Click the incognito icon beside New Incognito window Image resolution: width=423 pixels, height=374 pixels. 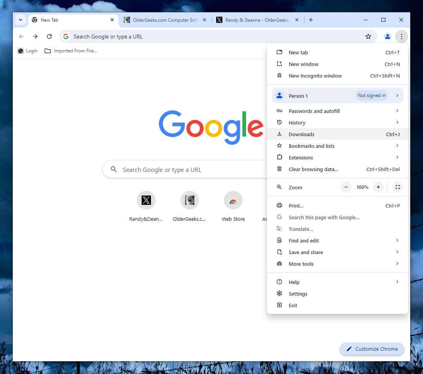[x=279, y=76]
